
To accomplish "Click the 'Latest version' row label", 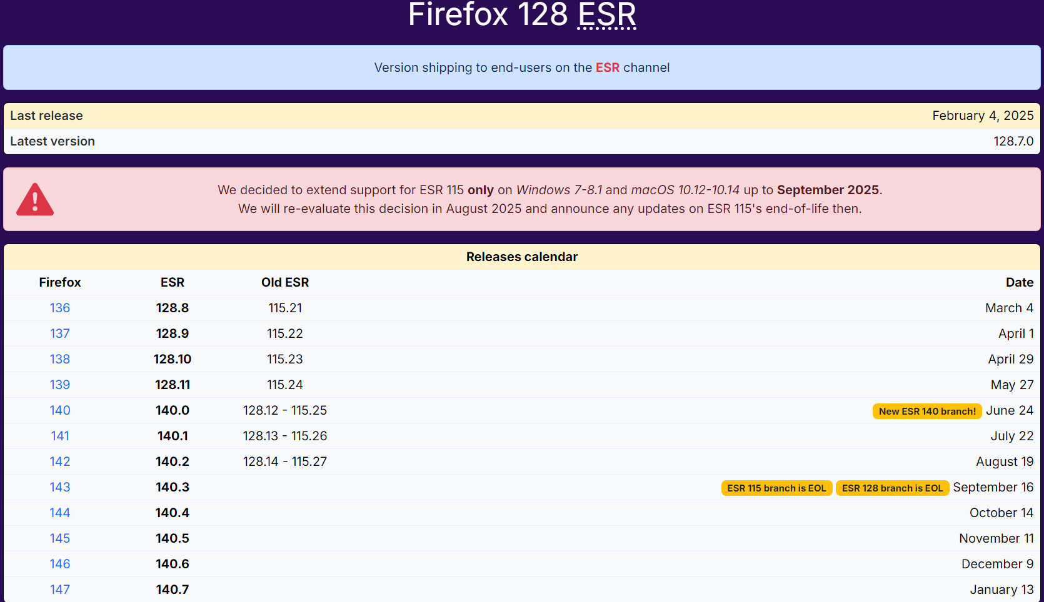I will coord(53,141).
